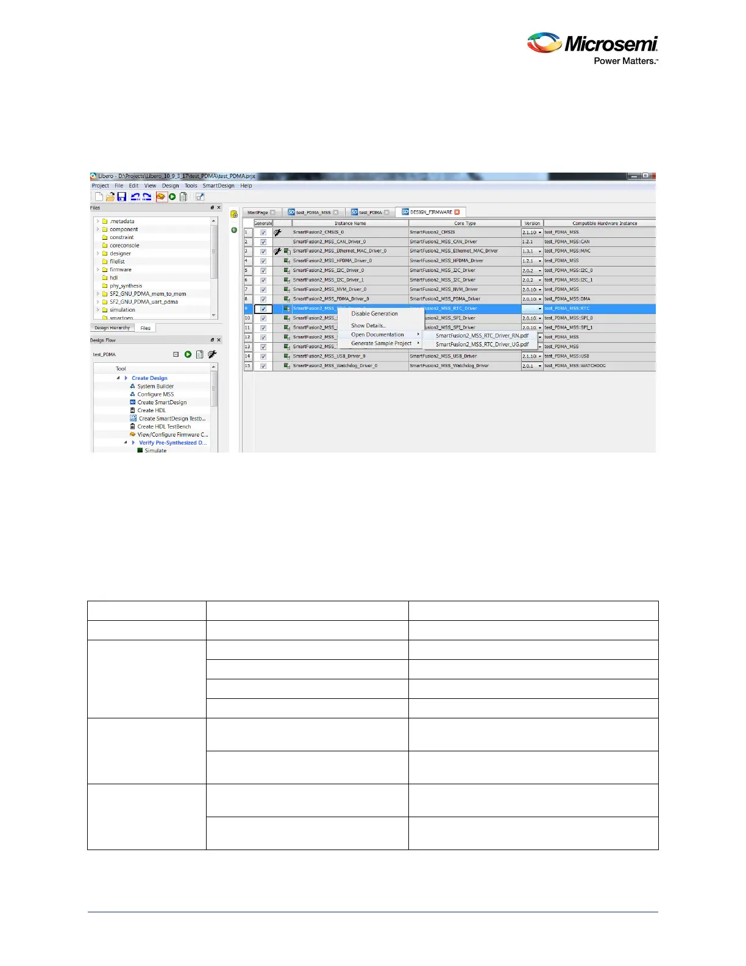Undo using the blue left arrow icon
This screenshot has height=966, width=746.
pyautogui.click(x=135, y=197)
